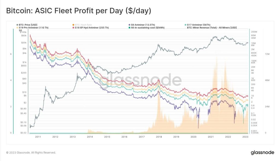The image size is (280, 161).
Task: Click the yellow S19 Pro Antminer legend dot
Action: pyautogui.click(x=17, y=28)
